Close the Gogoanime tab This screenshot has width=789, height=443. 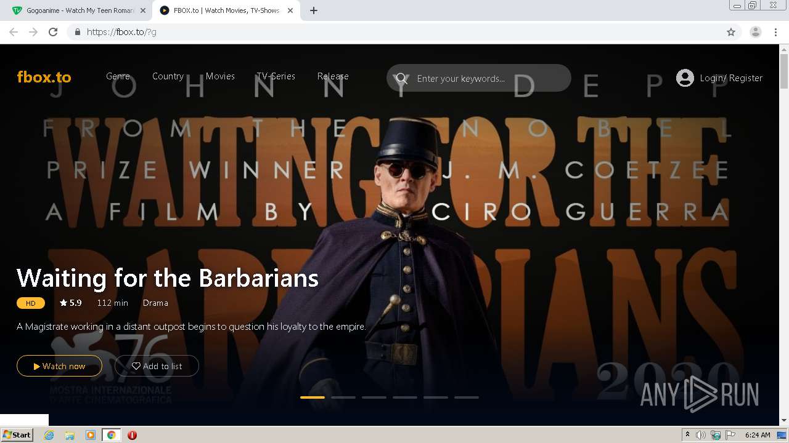143,10
